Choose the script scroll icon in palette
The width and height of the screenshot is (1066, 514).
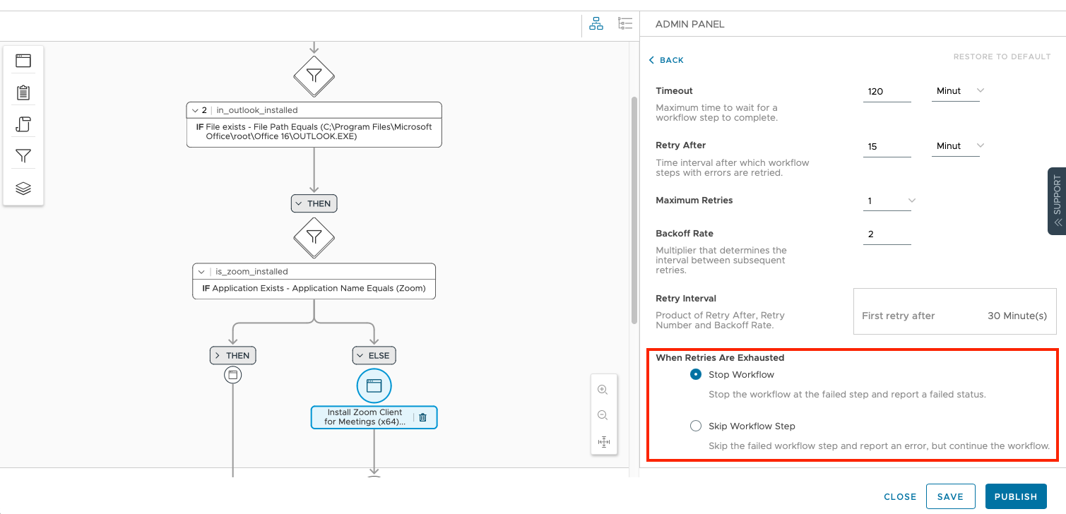(x=23, y=124)
